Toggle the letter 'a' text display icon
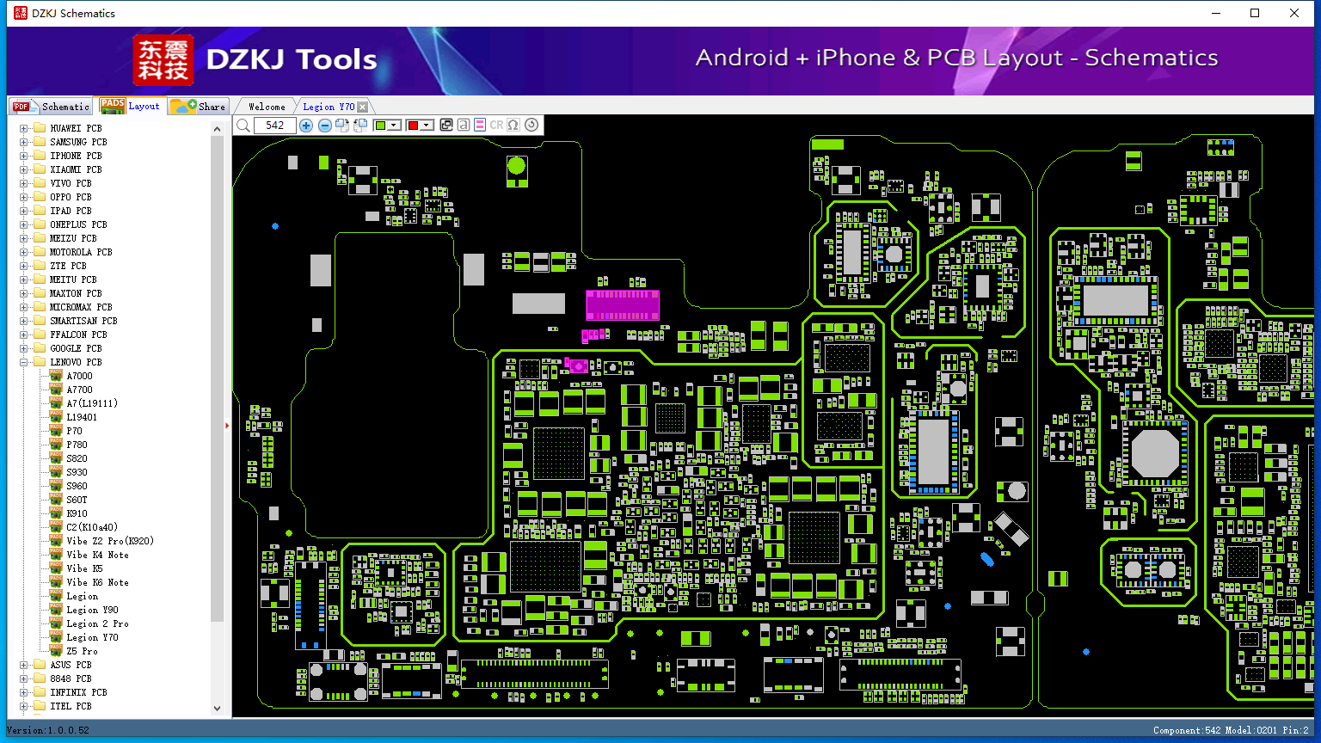 point(464,126)
